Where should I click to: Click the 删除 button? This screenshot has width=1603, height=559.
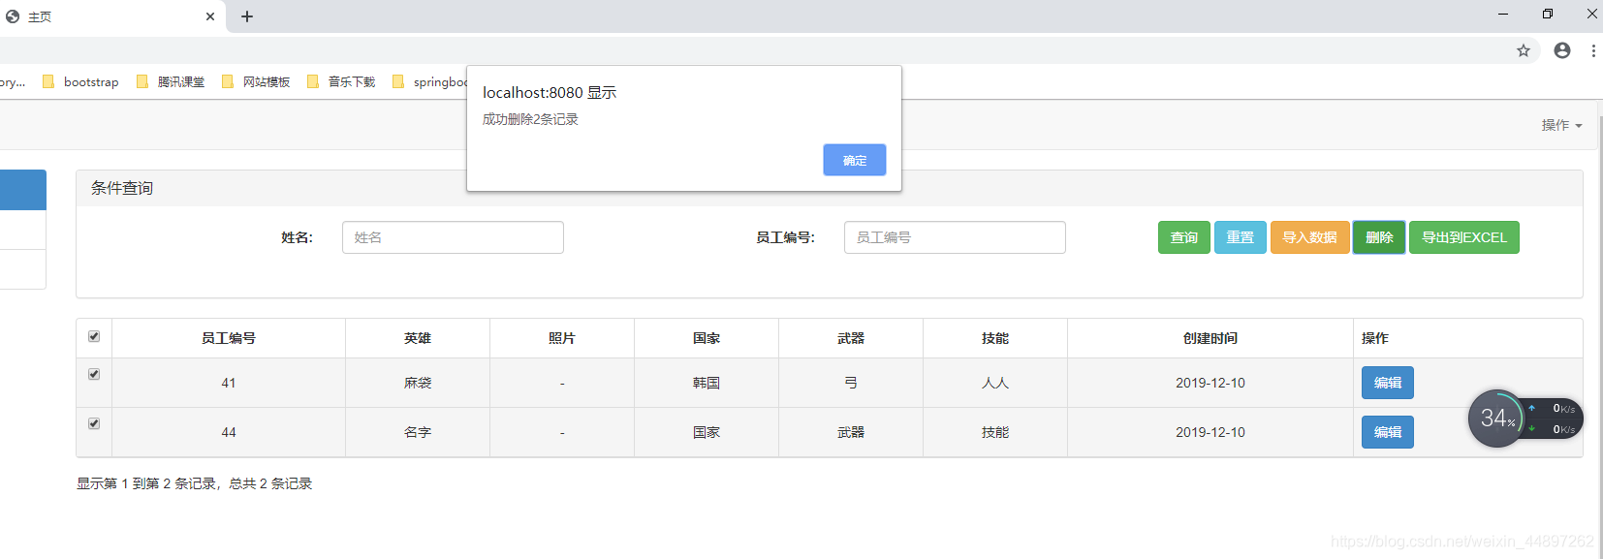pos(1379,237)
